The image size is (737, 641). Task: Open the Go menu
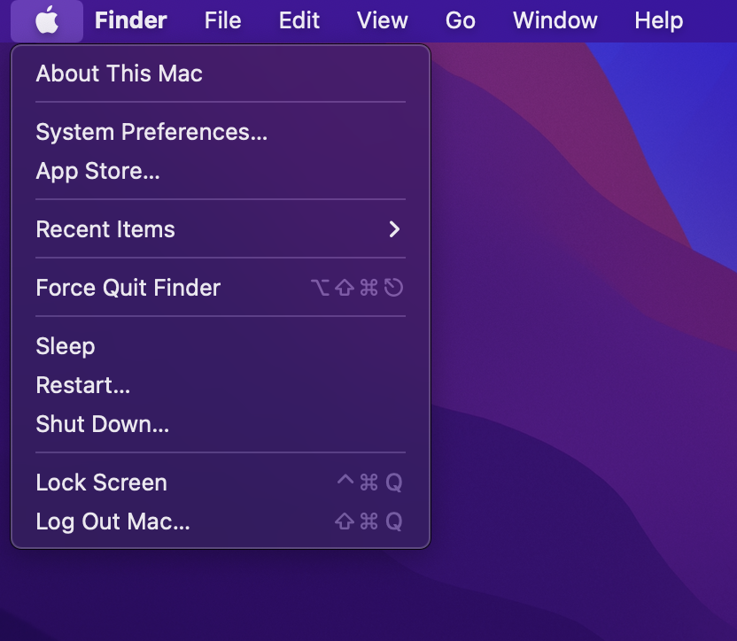(460, 20)
